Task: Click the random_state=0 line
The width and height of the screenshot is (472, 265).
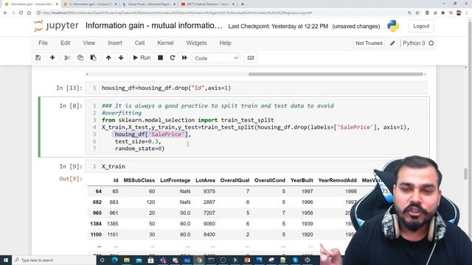Action: coord(139,149)
